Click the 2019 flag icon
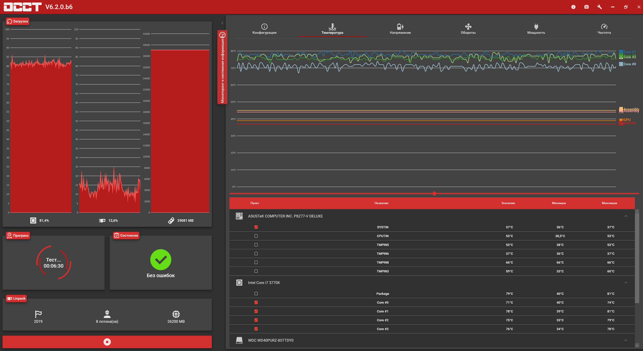The image size is (643, 351). 38,314
